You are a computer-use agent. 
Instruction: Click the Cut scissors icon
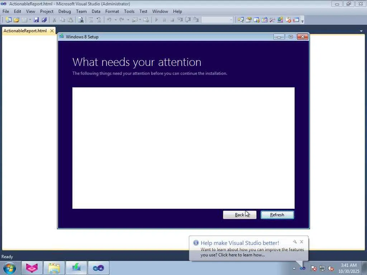[x=54, y=20]
